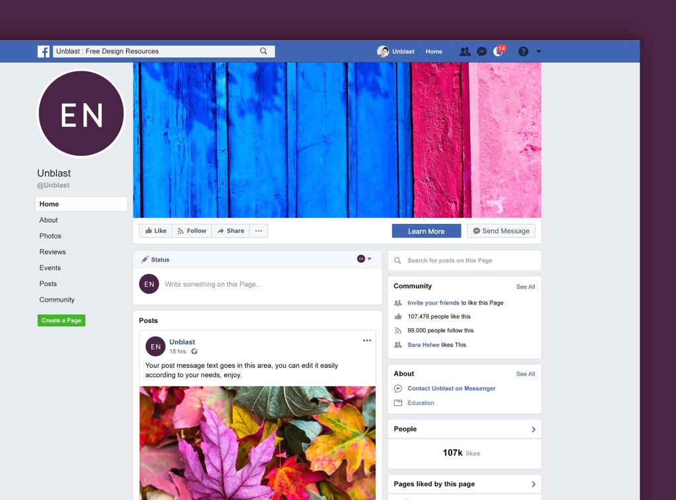Select About in the left sidebar
This screenshot has width=676, height=500.
coord(49,220)
